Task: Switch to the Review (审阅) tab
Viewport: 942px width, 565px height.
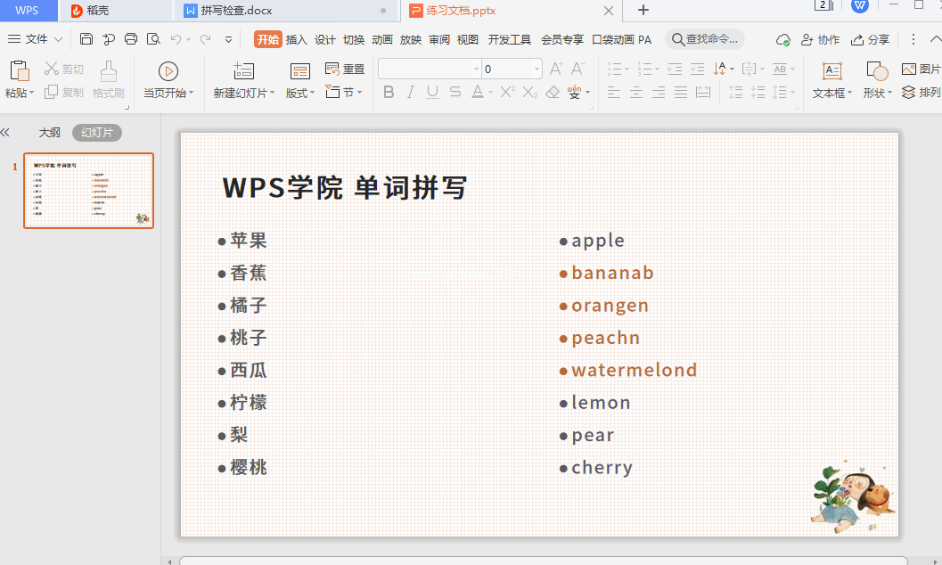Action: pyautogui.click(x=439, y=39)
